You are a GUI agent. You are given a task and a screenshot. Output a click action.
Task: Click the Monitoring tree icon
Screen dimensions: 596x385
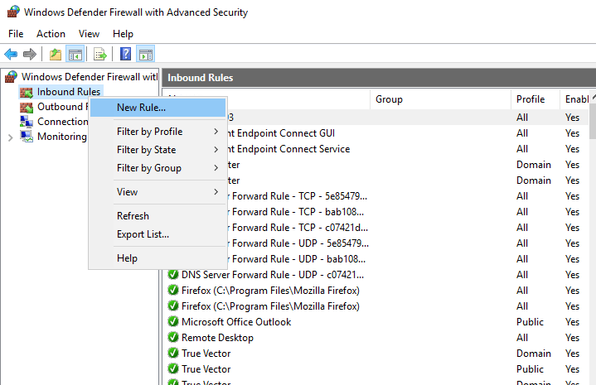point(27,137)
